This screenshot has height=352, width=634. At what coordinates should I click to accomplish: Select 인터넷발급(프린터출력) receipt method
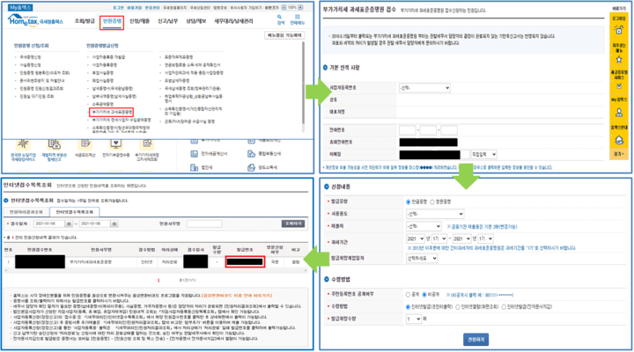tap(408, 307)
